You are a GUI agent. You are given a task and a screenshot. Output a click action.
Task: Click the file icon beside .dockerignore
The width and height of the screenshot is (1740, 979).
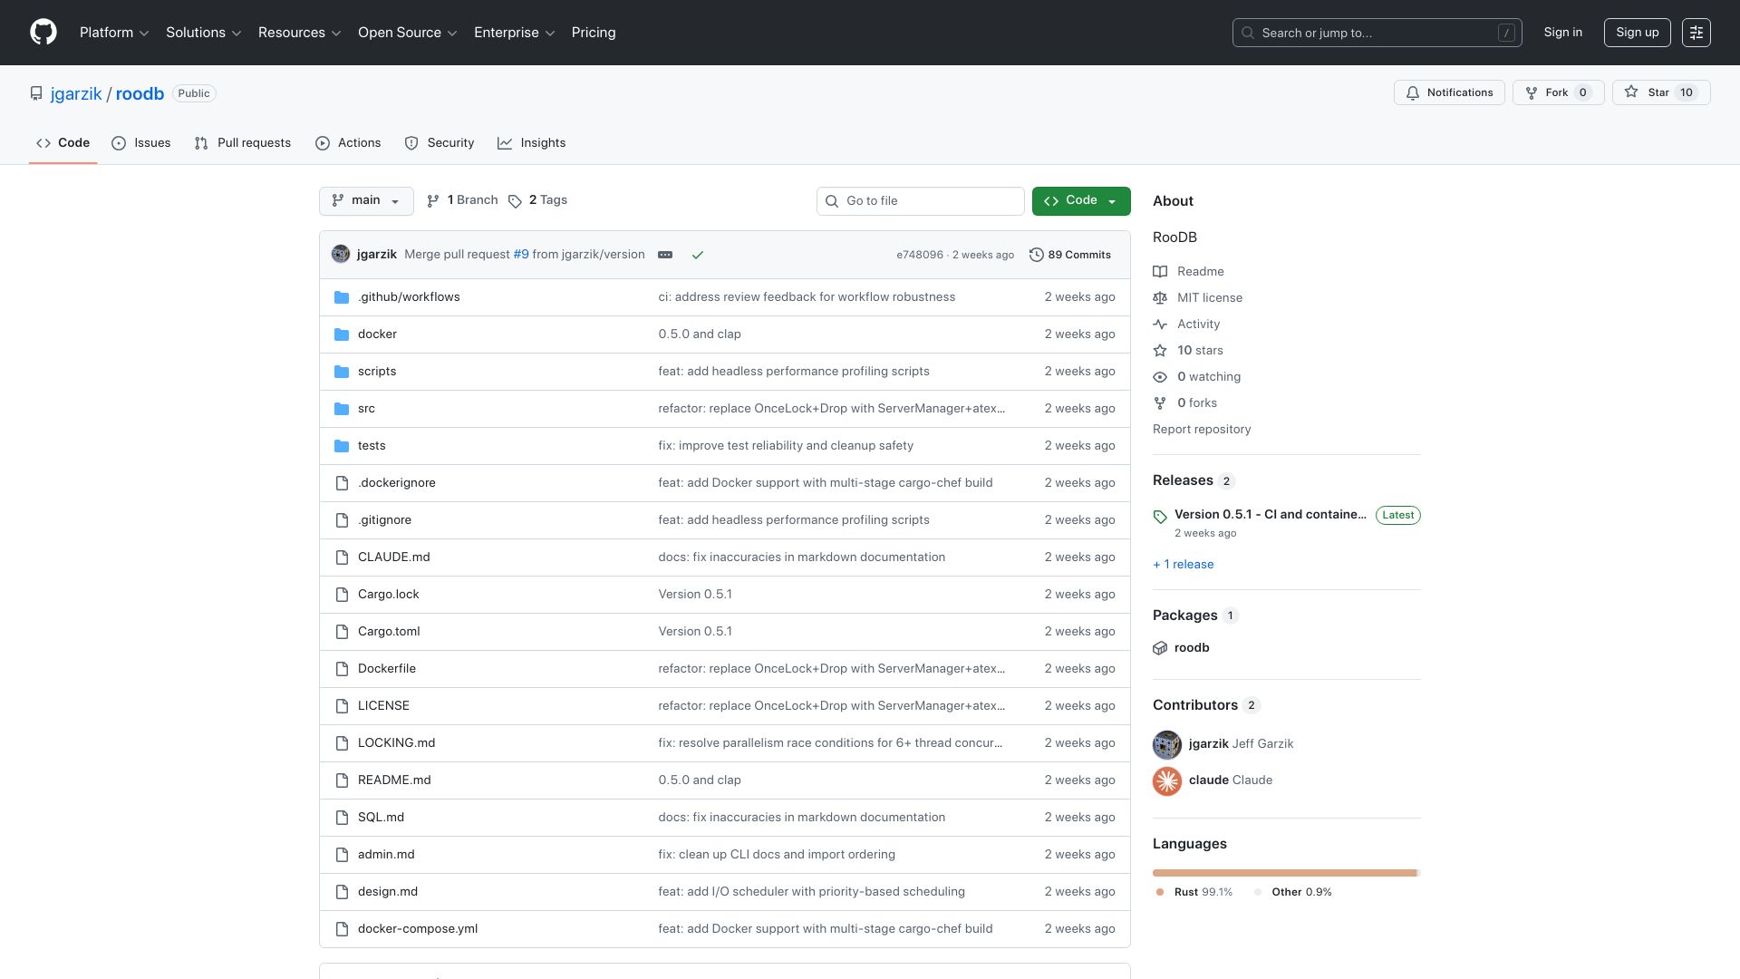point(342,483)
